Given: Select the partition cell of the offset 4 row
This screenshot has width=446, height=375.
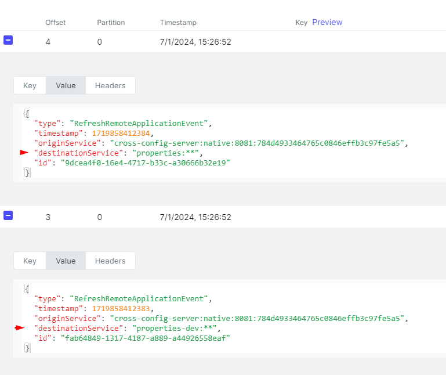Looking at the screenshot, I should point(100,42).
